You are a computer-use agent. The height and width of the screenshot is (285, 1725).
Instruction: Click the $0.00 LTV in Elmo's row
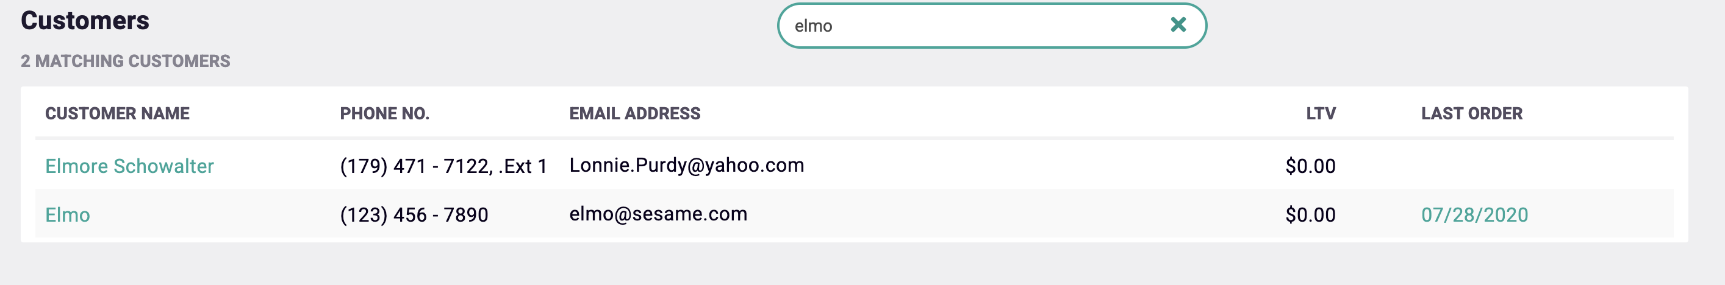(x=1310, y=215)
